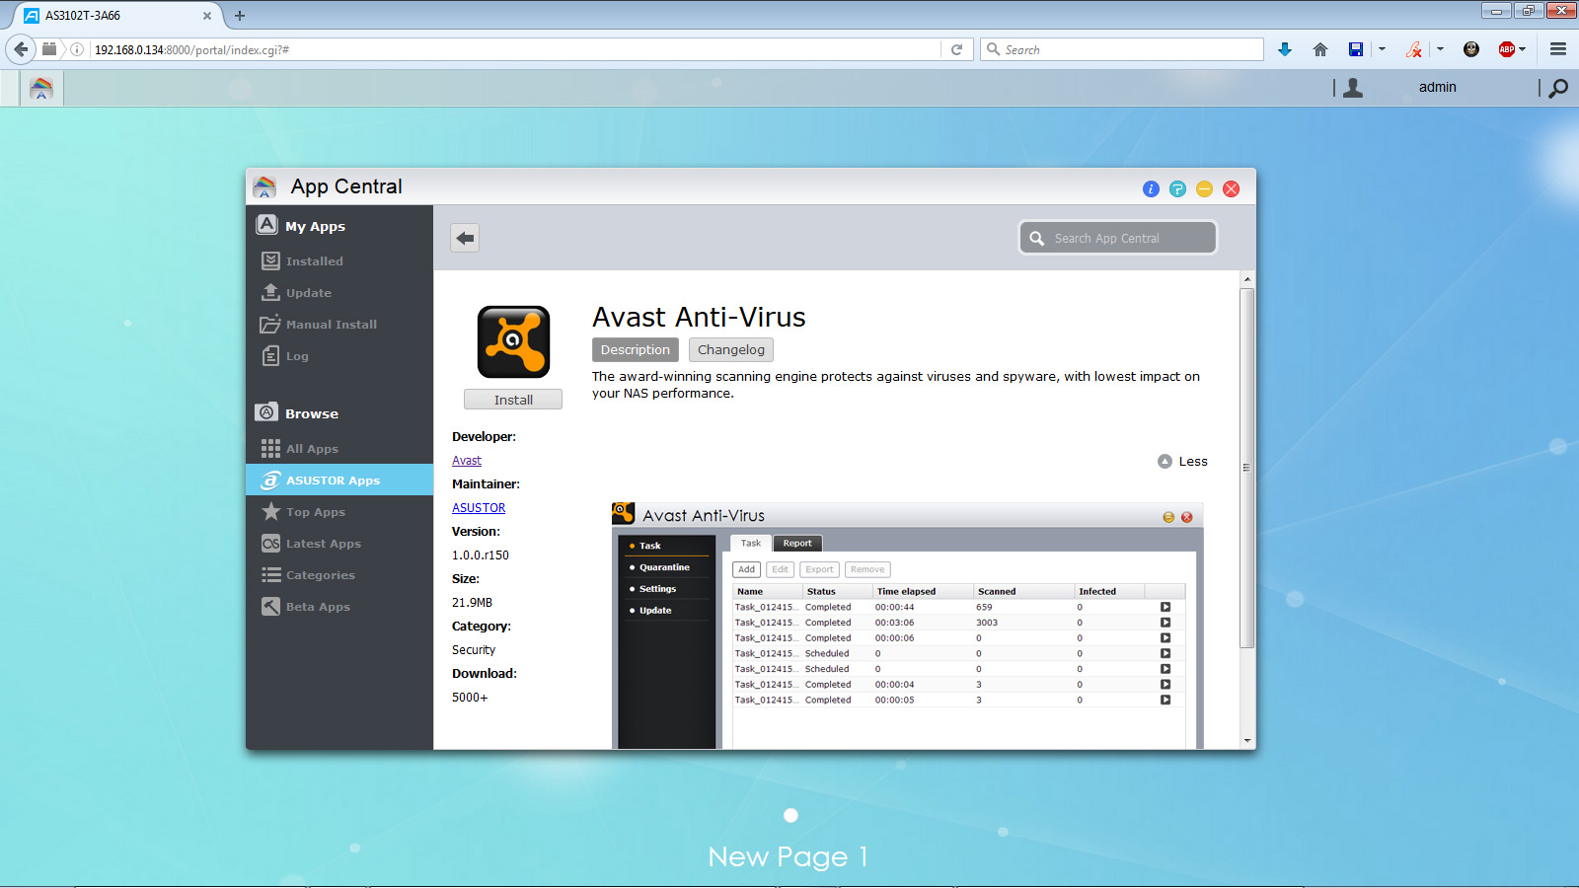Click the browser back button
Screen dimensions: 1579x888
(x=21, y=49)
